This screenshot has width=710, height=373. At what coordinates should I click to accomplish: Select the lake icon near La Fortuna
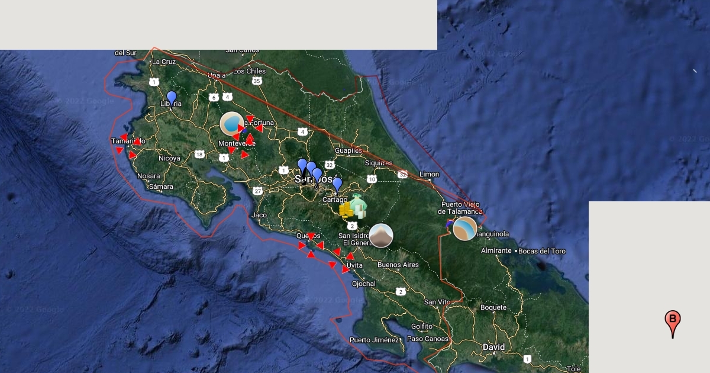[x=231, y=124]
